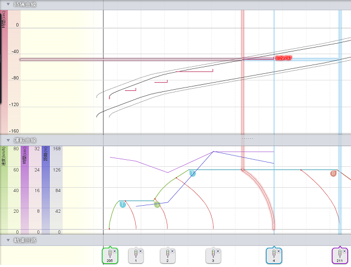Click the 軌道回路 section title

(x=25, y=240)
